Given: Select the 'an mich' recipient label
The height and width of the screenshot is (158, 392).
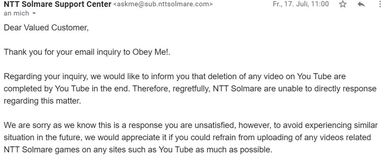Looking at the screenshot, I should pyautogui.click(x=16, y=13).
